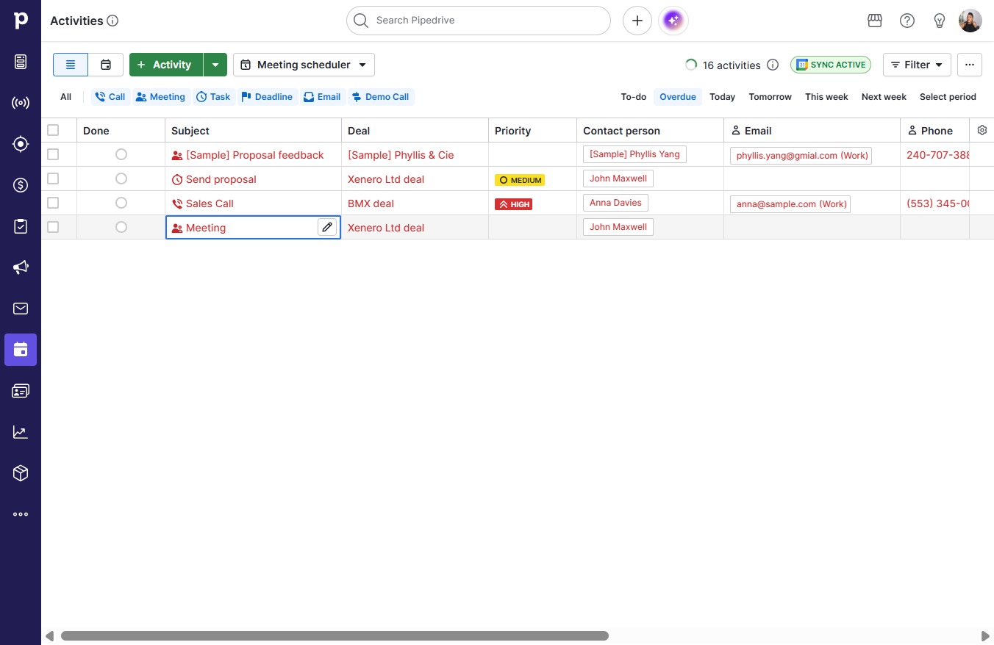Check the Sales Call row checkbox
This screenshot has width=994, height=645.
click(53, 203)
